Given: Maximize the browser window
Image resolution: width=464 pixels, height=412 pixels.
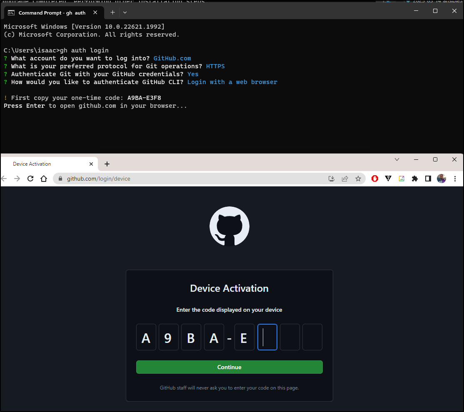Looking at the screenshot, I should (x=435, y=159).
